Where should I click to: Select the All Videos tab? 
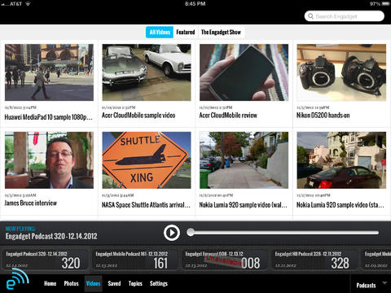160,32
